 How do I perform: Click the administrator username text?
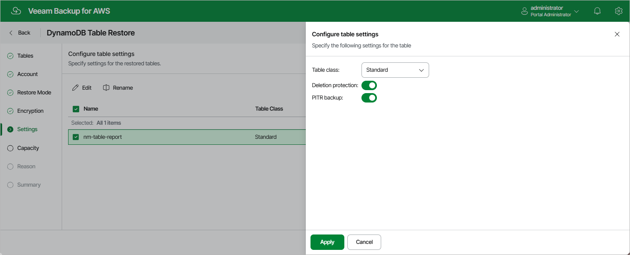pos(546,8)
